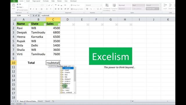
Task: Click the scroll-down arrow in function list
Action: pyautogui.click(x=75, y=92)
